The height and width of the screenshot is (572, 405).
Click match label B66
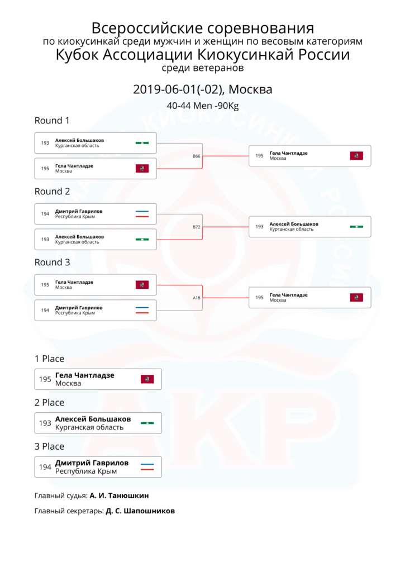(196, 156)
